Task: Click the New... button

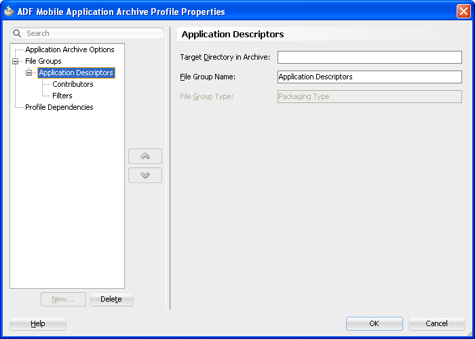Action: point(63,300)
